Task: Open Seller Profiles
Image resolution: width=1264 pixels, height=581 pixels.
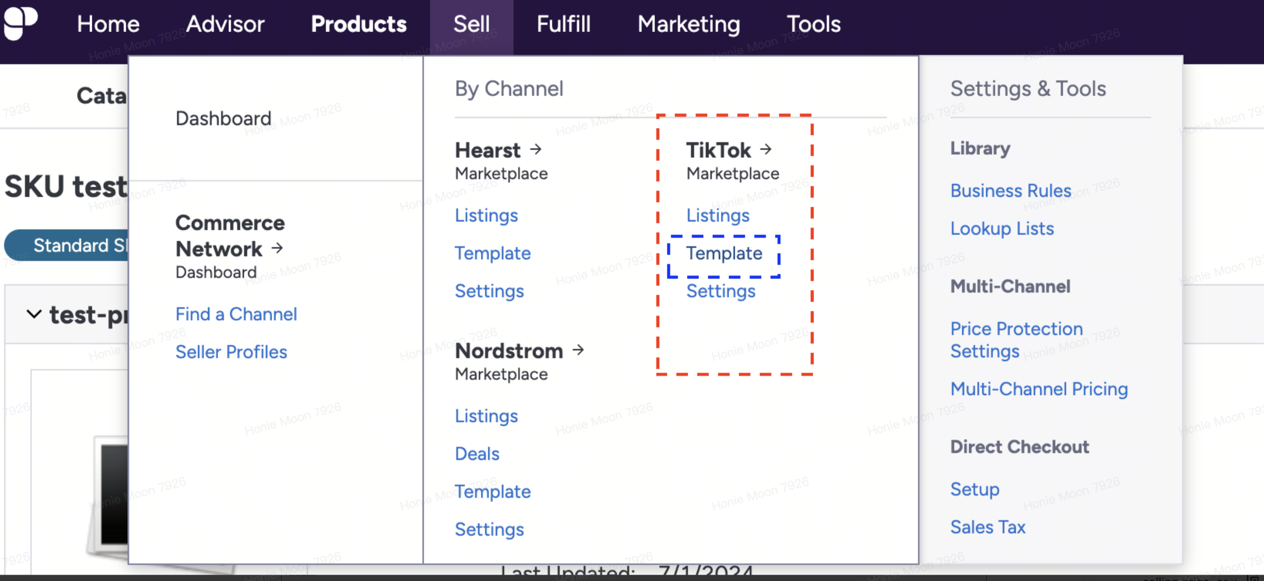Action: 231,352
